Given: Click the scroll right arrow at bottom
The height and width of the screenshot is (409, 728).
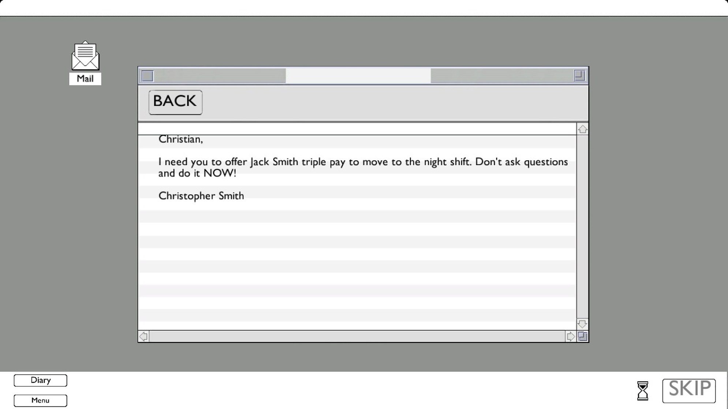Looking at the screenshot, I should coord(570,336).
